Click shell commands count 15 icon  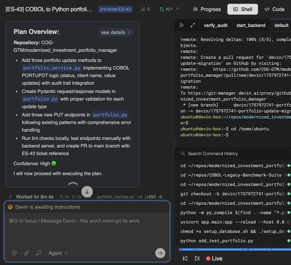pyautogui.click(x=77, y=197)
